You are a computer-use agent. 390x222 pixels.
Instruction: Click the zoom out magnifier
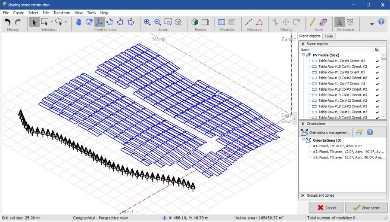[157, 22]
